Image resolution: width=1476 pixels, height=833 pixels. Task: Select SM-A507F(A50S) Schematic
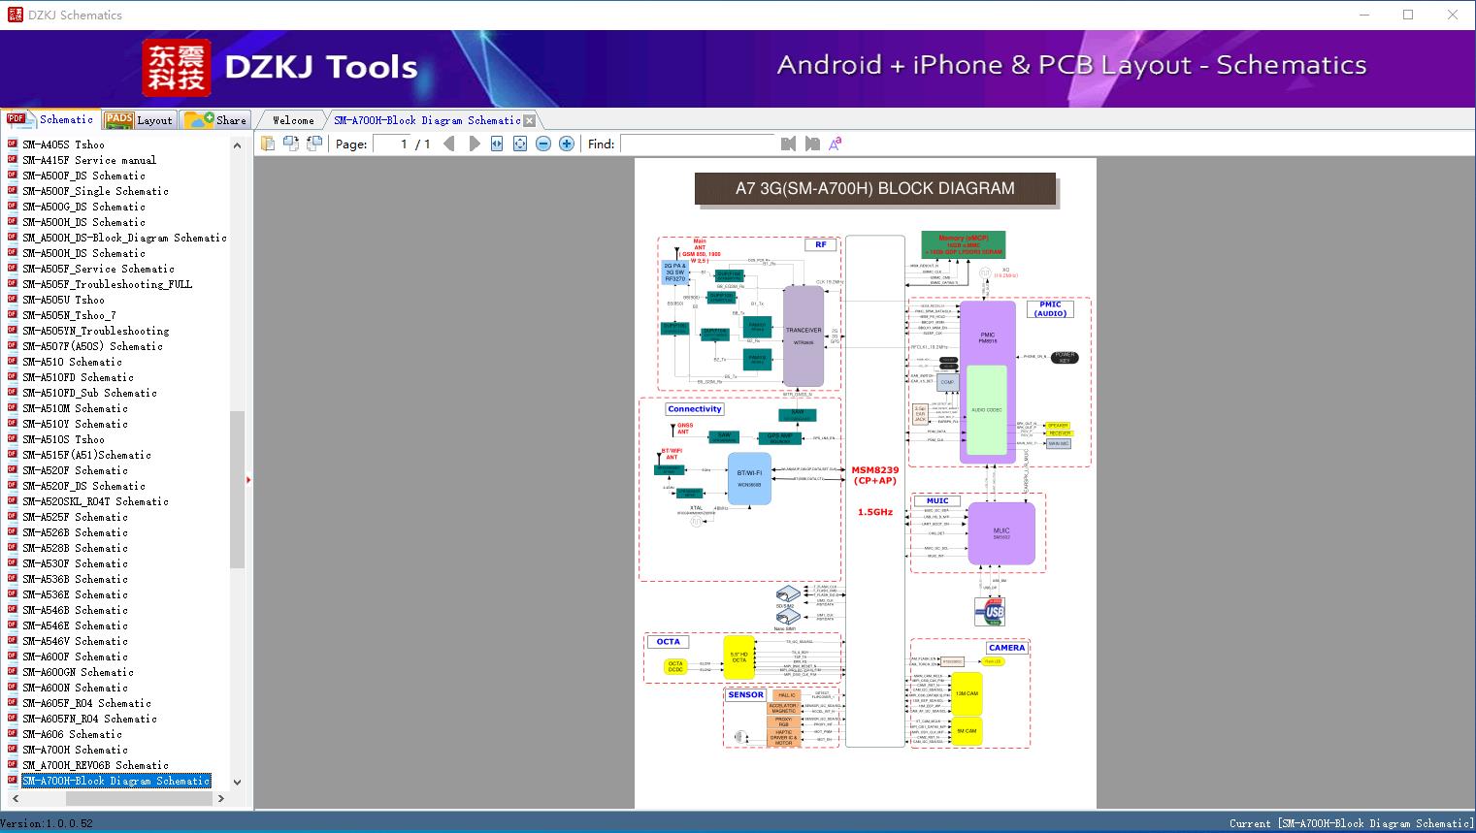click(x=92, y=346)
